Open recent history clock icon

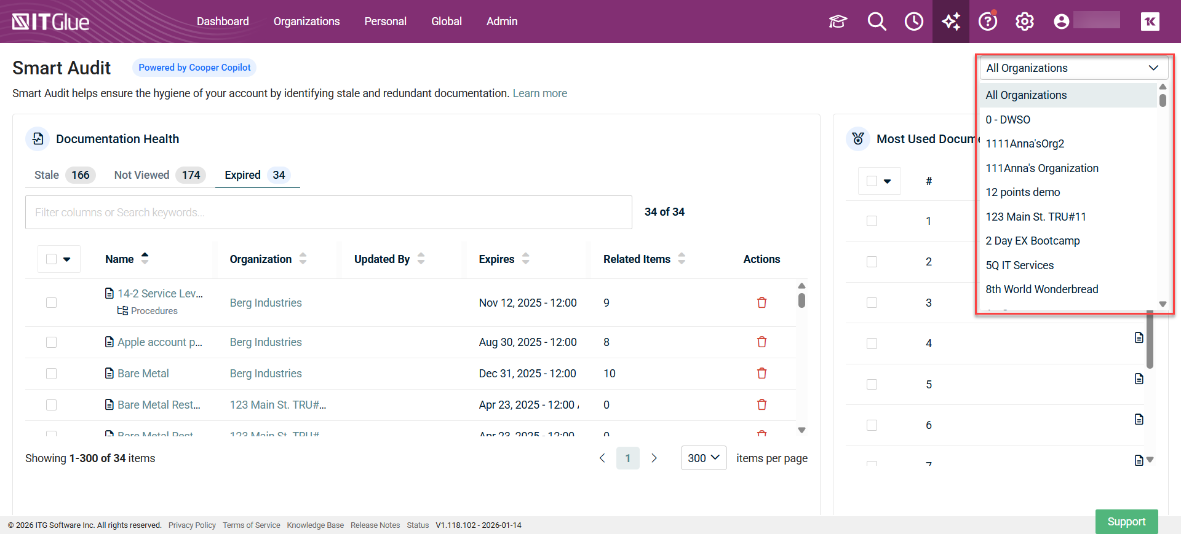[913, 22]
